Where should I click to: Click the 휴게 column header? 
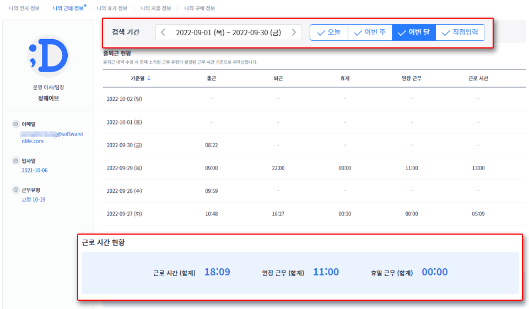(345, 78)
